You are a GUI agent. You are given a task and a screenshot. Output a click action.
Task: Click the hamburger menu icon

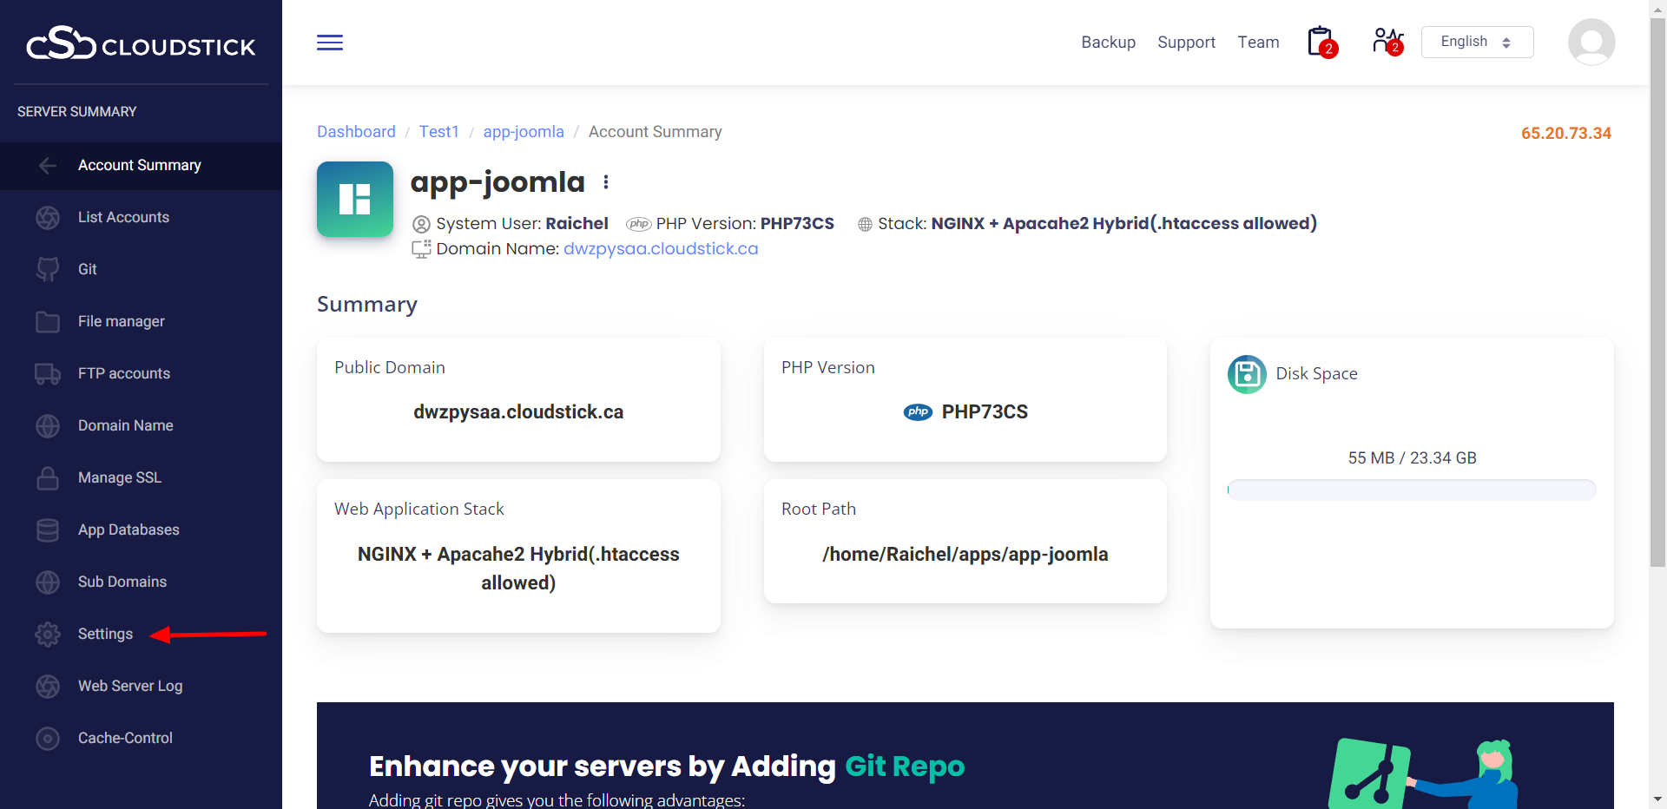330,43
